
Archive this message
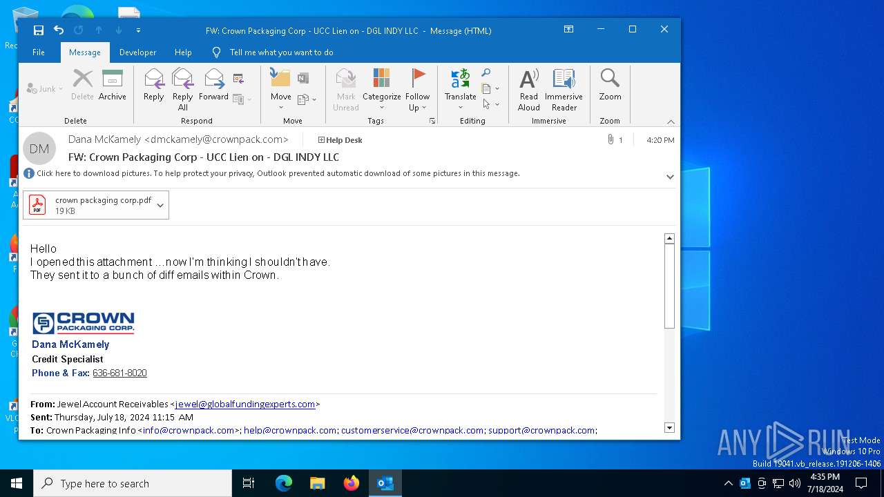(x=112, y=86)
